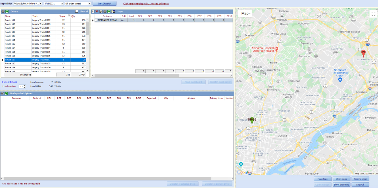Select the Route 114 driver row
Viewport: 378px width, 188px height.
[x=45, y=48]
